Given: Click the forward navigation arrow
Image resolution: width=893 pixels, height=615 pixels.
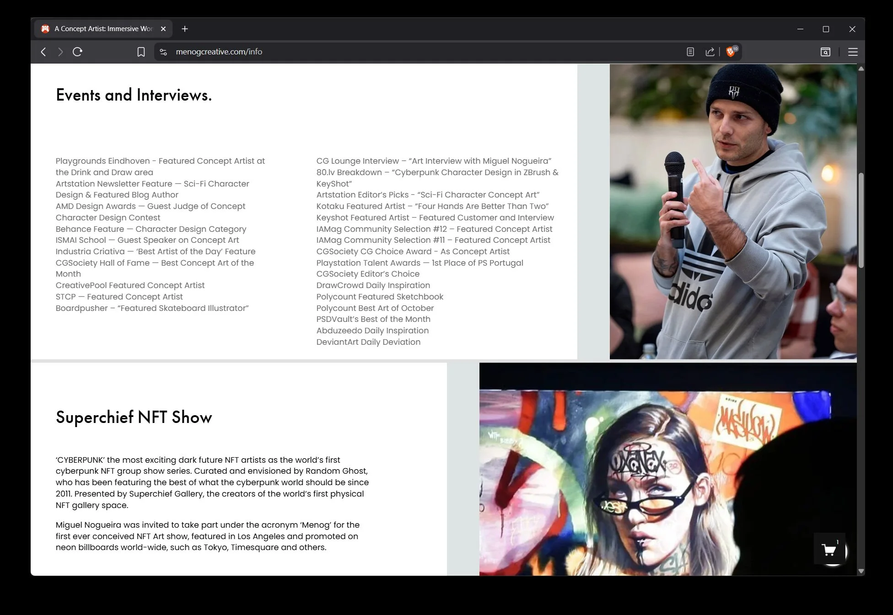Looking at the screenshot, I should (60, 52).
